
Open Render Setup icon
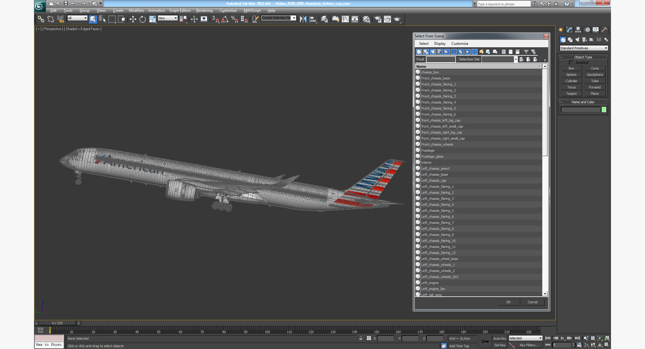point(377,19)
